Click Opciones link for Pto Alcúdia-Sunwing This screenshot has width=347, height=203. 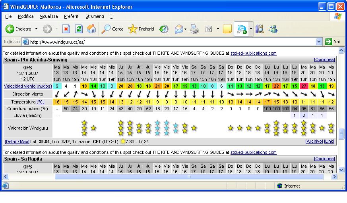tap(324, 60)
